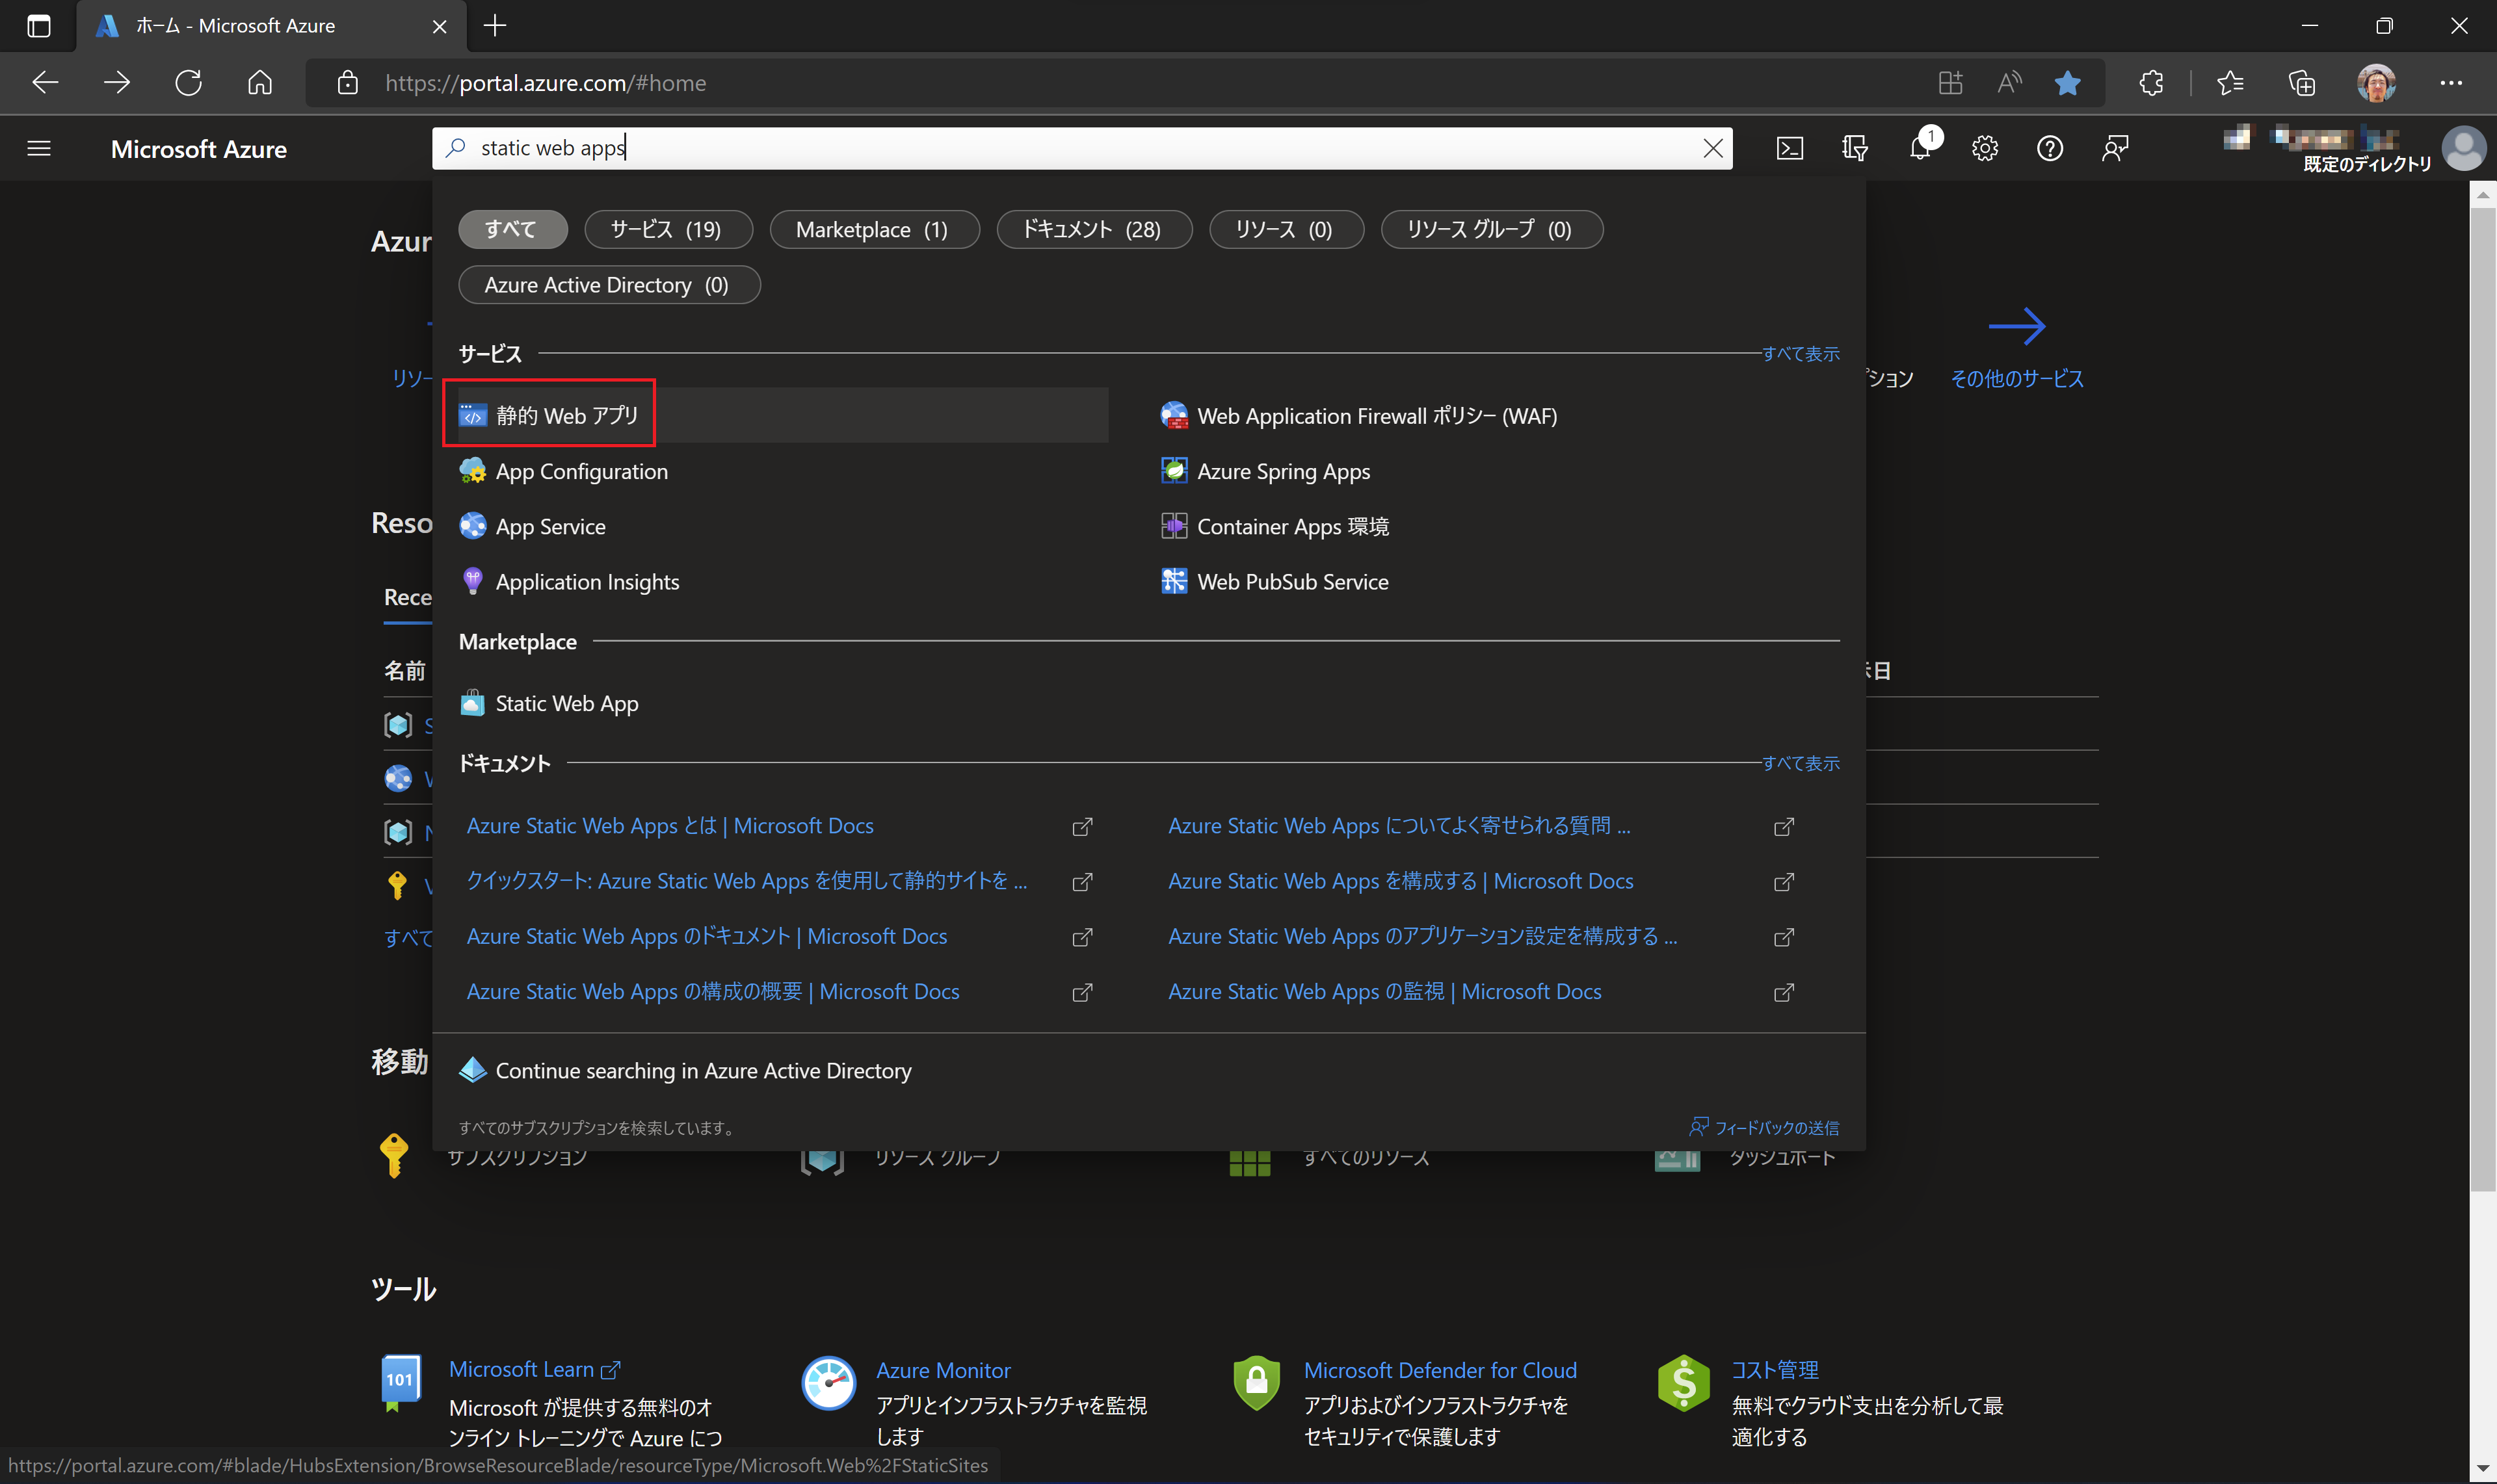
Task: Click the Application Insights bulb icon
Action: pos(472,581)
